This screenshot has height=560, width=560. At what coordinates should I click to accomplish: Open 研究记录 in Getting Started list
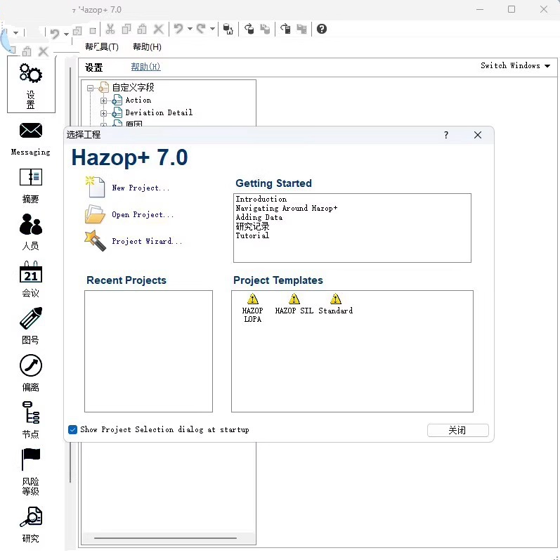[x=252, y=226]
